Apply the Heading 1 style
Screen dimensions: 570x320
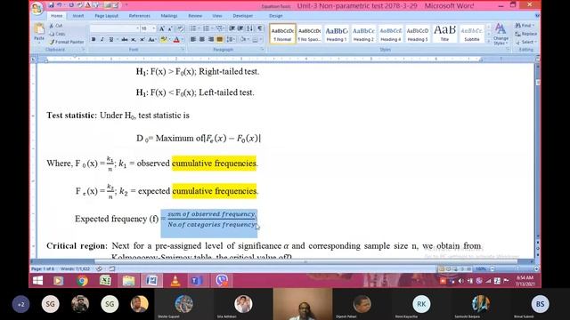(x=337, y=34)
